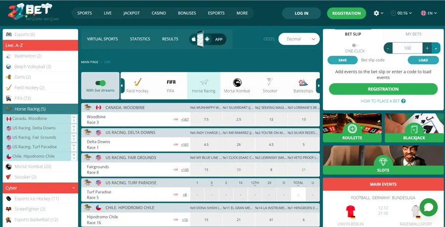Expand US Racing. Fair Grounds arrow
This screenshot has width=445, height=227.
point(74,137)
